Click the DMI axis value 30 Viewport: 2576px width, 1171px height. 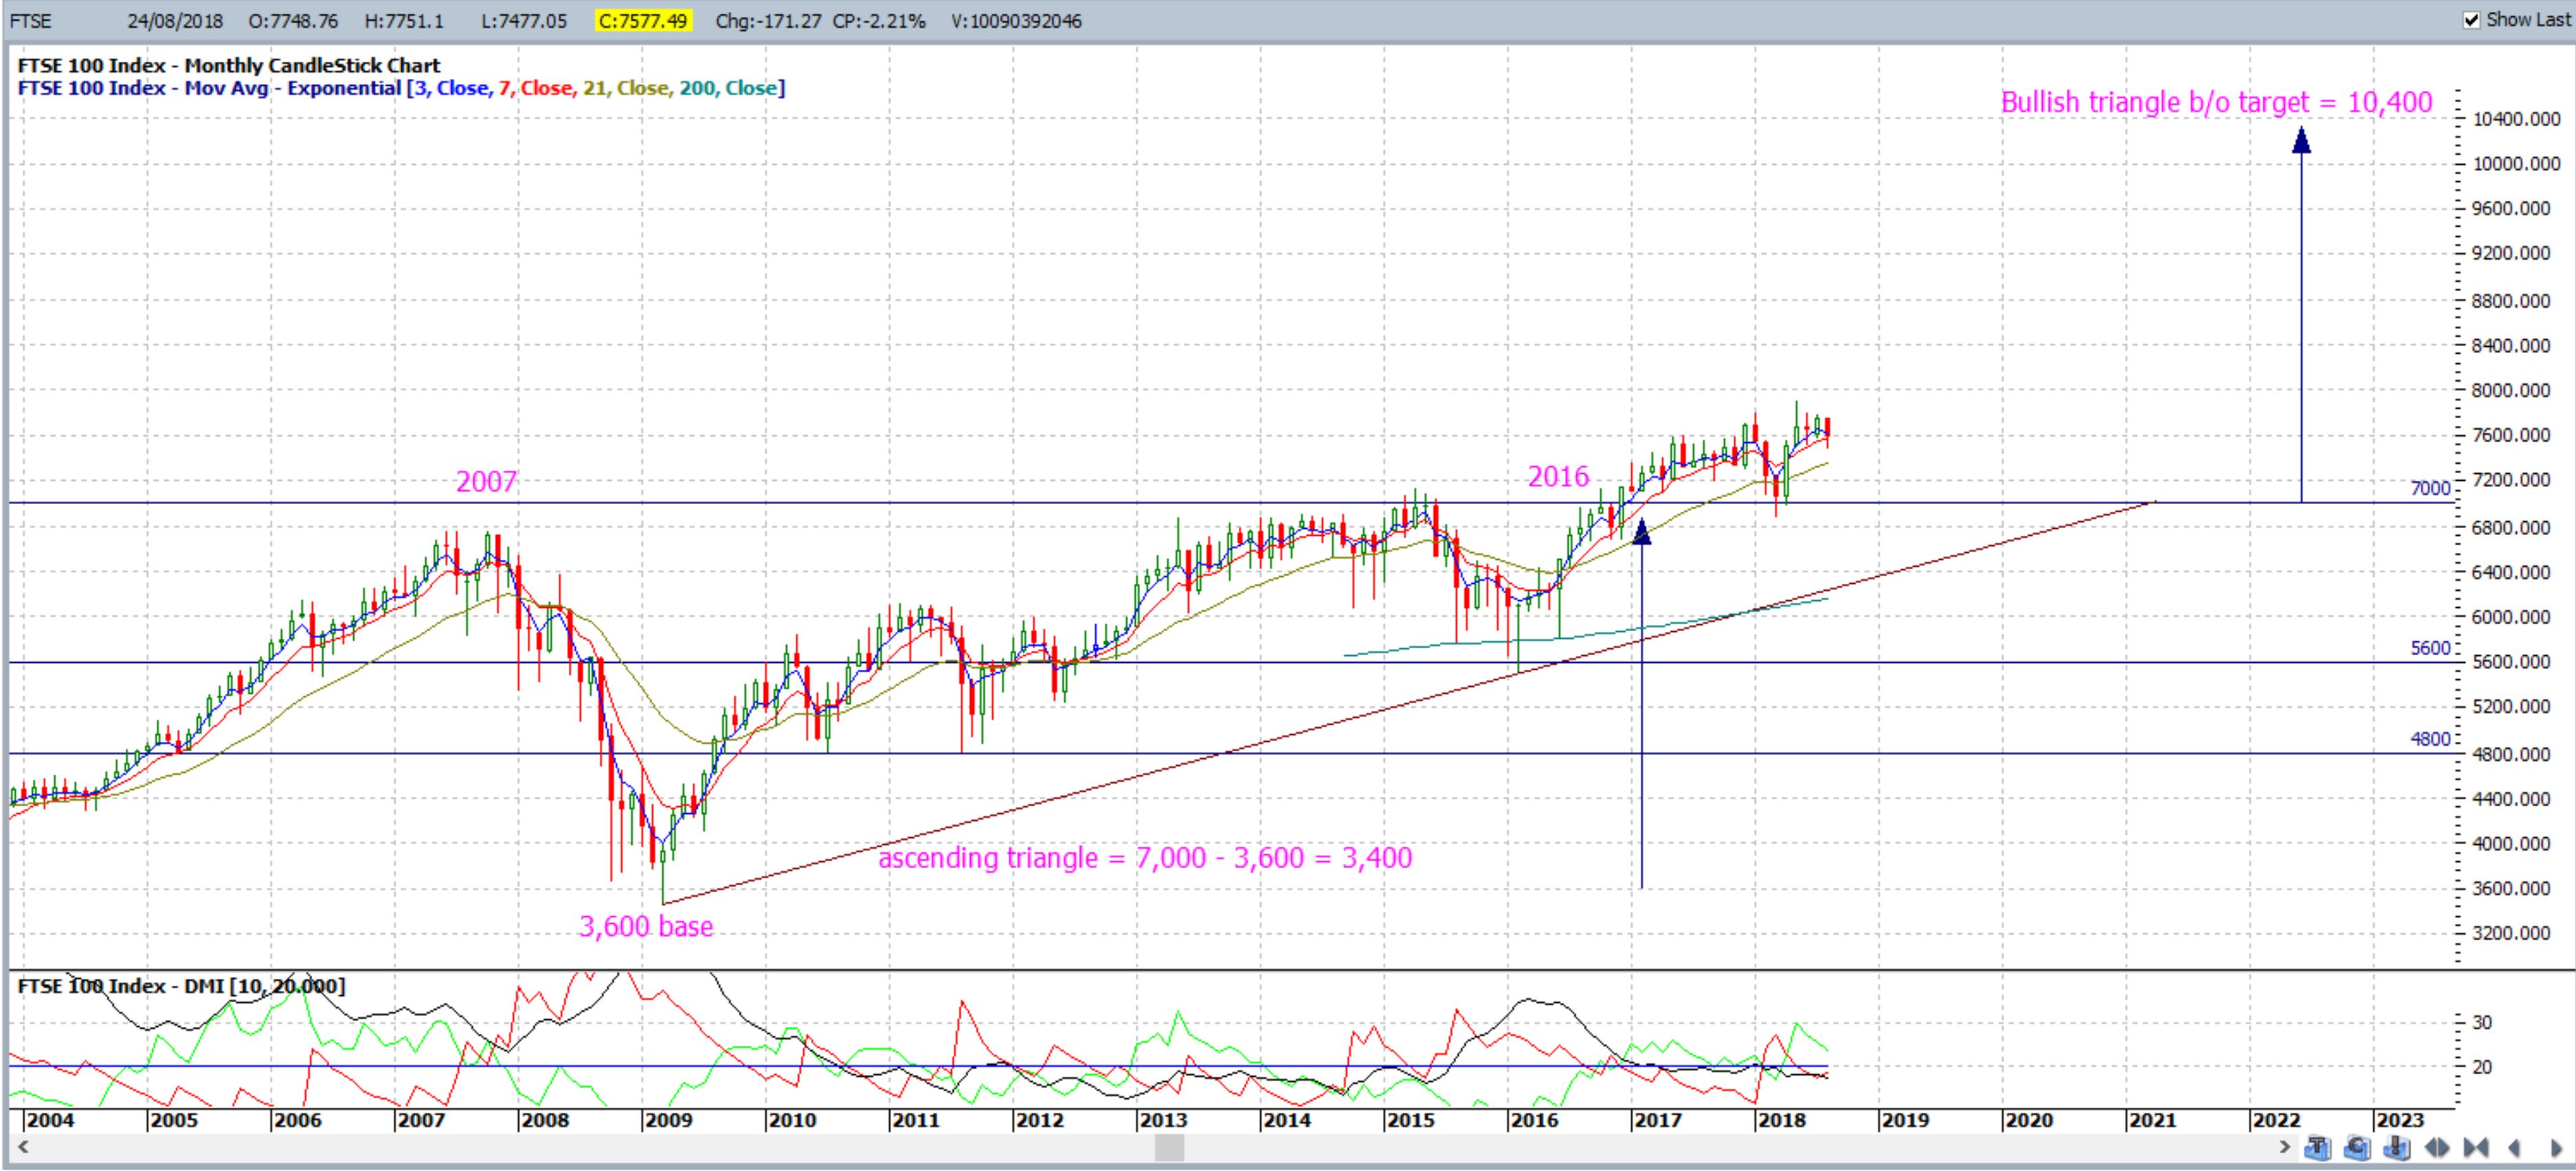point(2482,1022)
